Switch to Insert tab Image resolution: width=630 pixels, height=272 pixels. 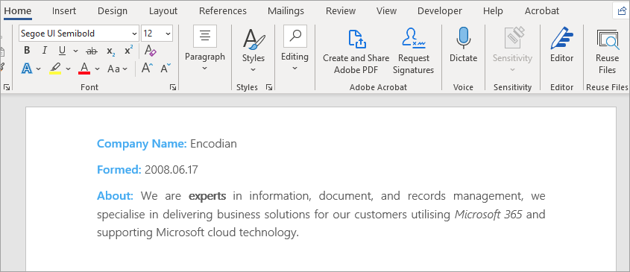click(64, 11)
